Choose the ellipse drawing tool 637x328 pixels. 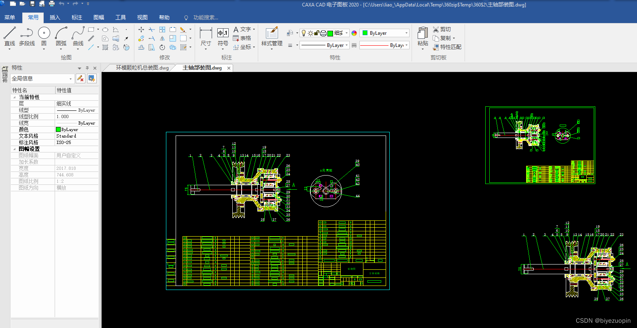pos(105,30)
